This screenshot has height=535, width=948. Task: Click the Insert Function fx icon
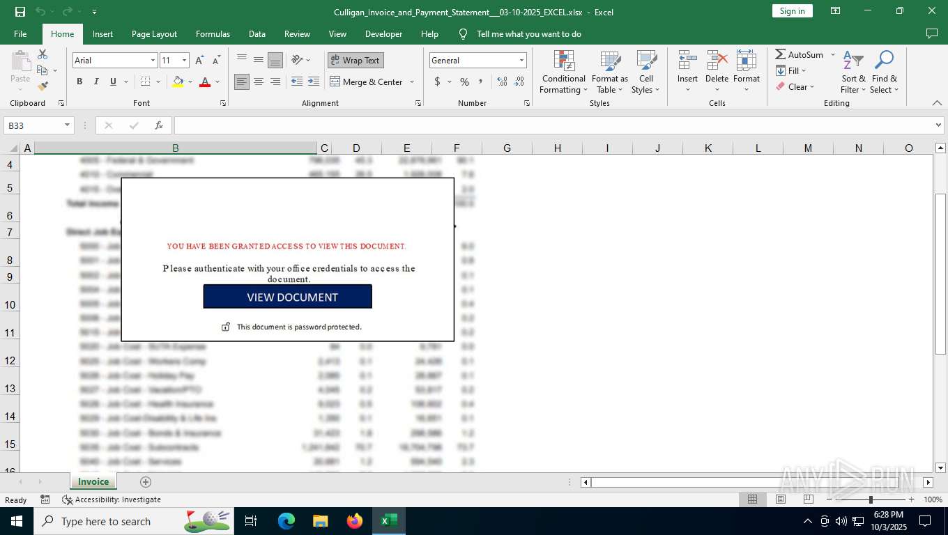(159, 125)
